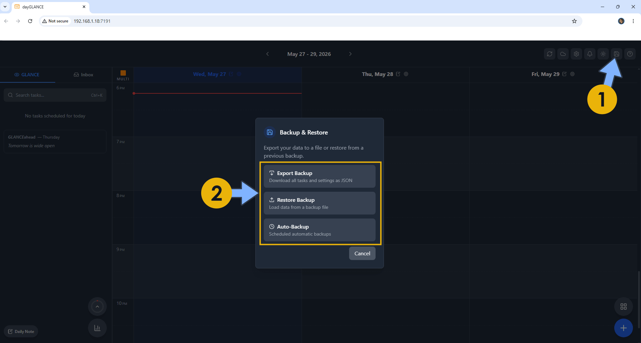
Task: Open the help question mark icon
Action: 630,54
